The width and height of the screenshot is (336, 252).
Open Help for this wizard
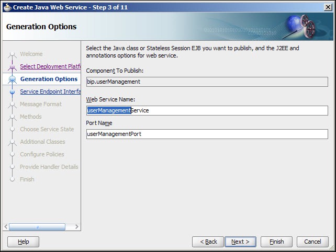coord(24,242)
